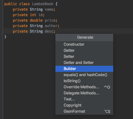
Task: Open Delegate Methods... entry
Action: (x=84, y=93)
